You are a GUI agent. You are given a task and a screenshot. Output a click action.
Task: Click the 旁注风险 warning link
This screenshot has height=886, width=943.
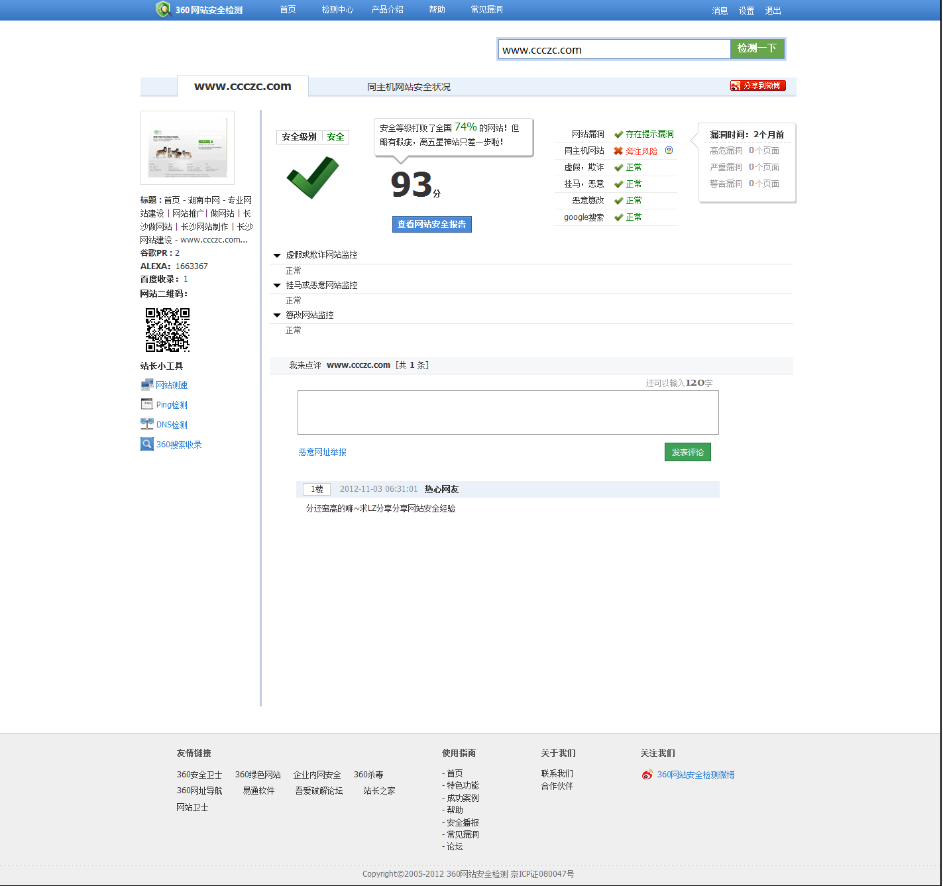(x=641, y=151)
